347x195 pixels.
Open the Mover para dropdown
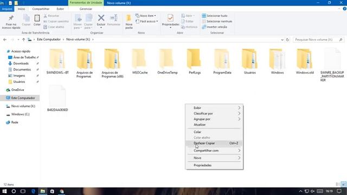click(78, 22)
